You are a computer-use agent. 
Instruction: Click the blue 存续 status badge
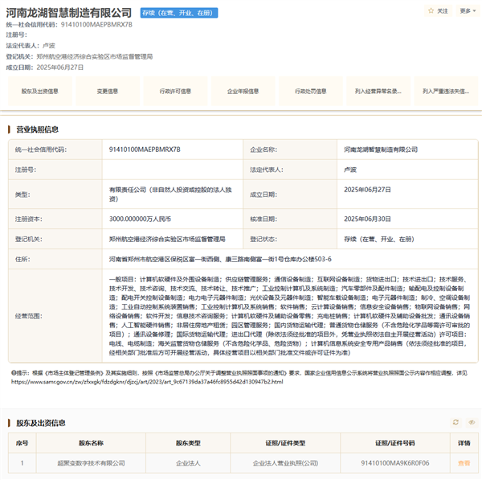point(179,13)
